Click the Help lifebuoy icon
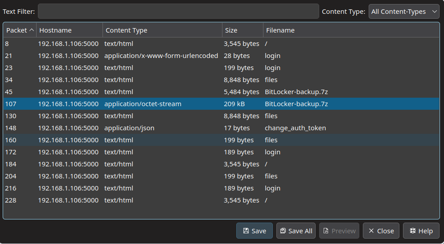 (x=412, y=231)
